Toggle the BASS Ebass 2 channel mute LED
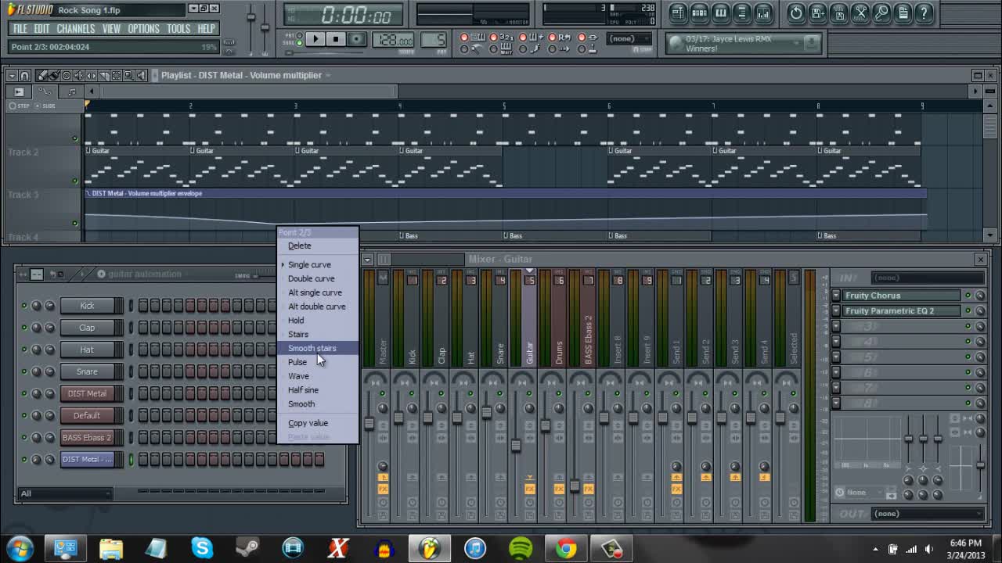This screenshot has height=563, width=1002. [x=24, y=437]
